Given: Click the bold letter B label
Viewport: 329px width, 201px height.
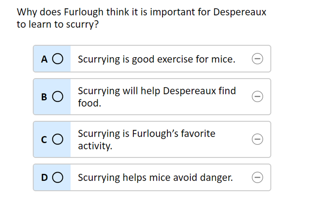Looking at the screenshot, I should click(x=44, y=97).
